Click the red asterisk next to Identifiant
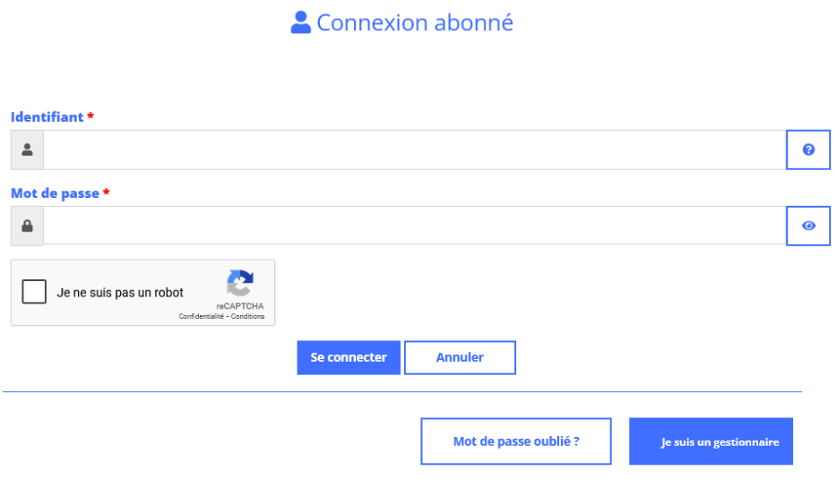The width and height of the screenshot is (837, 479). coord(91,116)
